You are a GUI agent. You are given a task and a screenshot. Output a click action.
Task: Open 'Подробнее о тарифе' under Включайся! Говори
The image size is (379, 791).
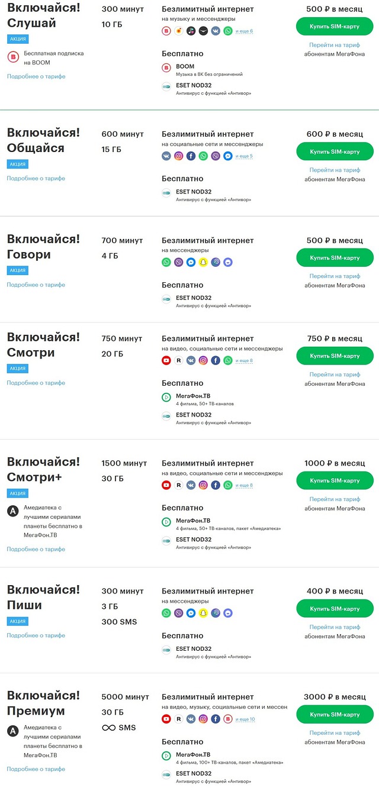(x=36, y=285)
